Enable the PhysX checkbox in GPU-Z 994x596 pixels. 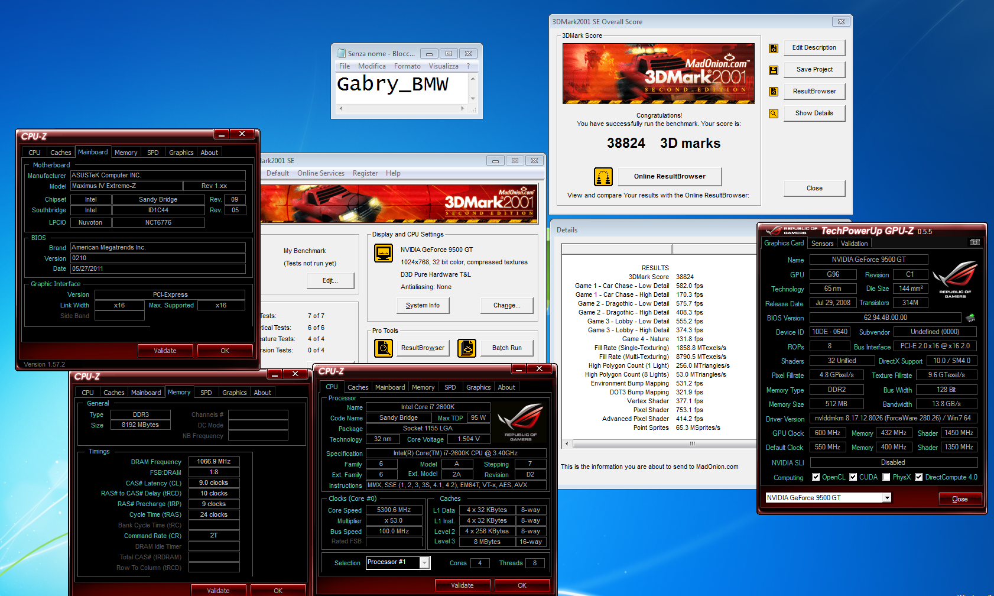click(x=886, y=477)
